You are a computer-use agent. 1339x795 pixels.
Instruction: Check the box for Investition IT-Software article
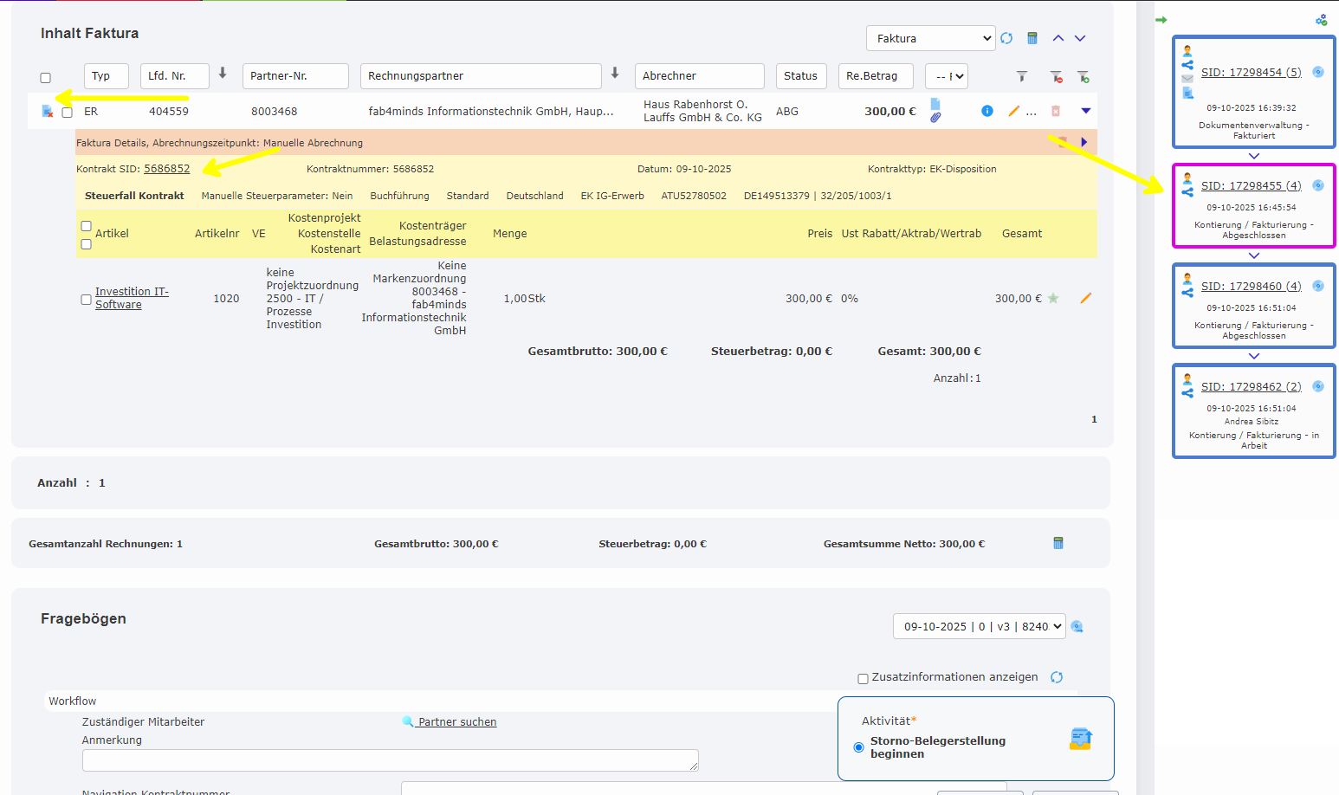click(x=86, y=300)
